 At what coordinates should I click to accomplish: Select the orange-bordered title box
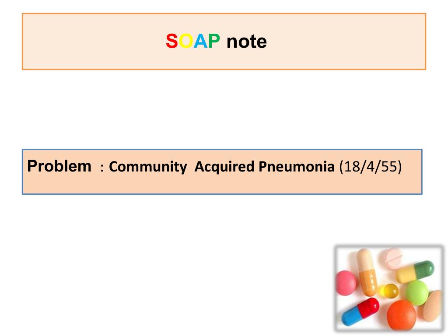224,42
